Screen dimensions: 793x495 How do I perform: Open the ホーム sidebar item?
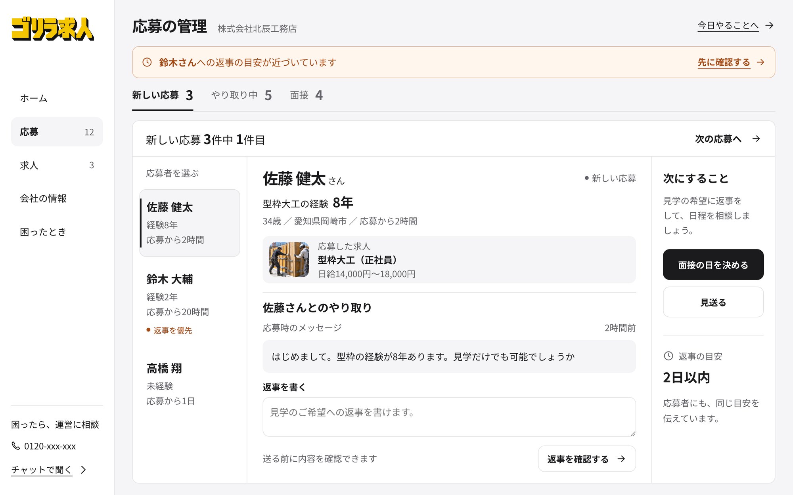(x=57, y=98)
